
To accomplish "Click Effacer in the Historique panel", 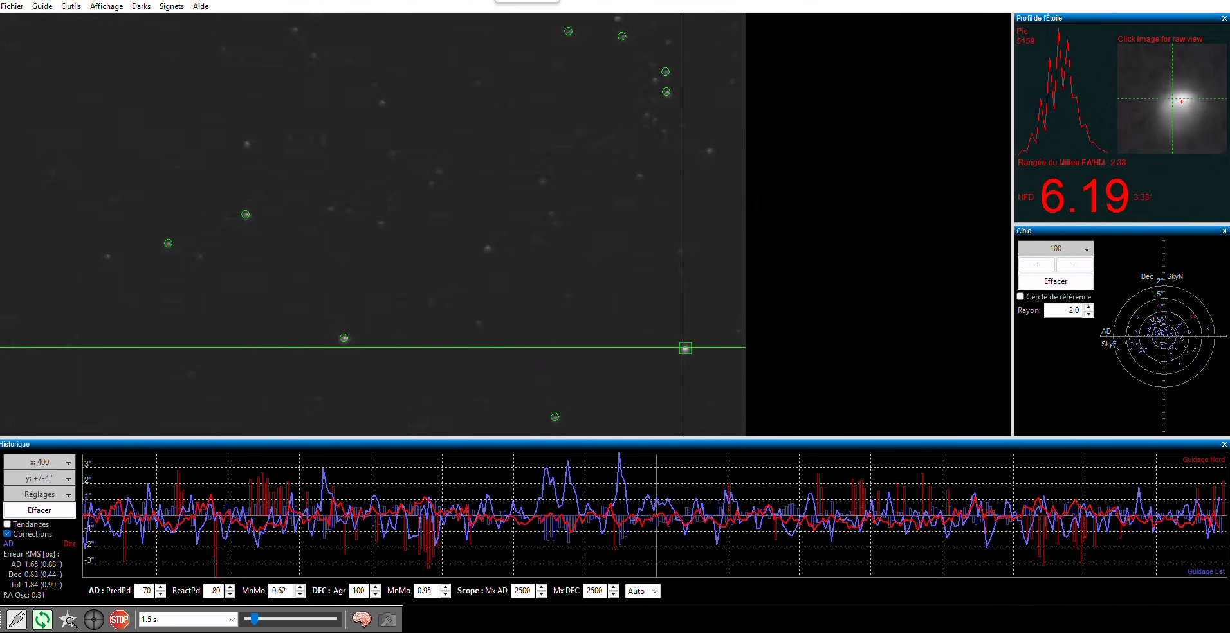I will coord(39,510).
